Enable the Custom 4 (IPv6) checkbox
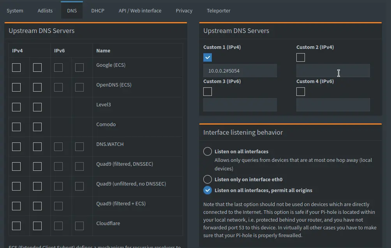Image resolution: width=391 pixels, height=248 pixels. tap(301, 92)
